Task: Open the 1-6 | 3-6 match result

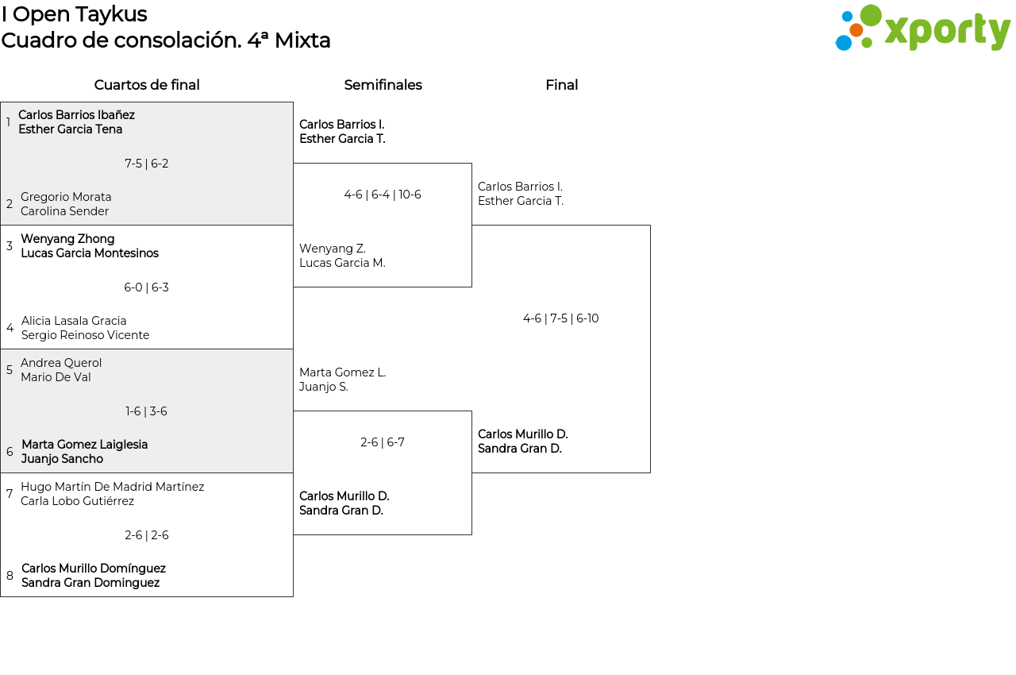Action: coord(147,411)
